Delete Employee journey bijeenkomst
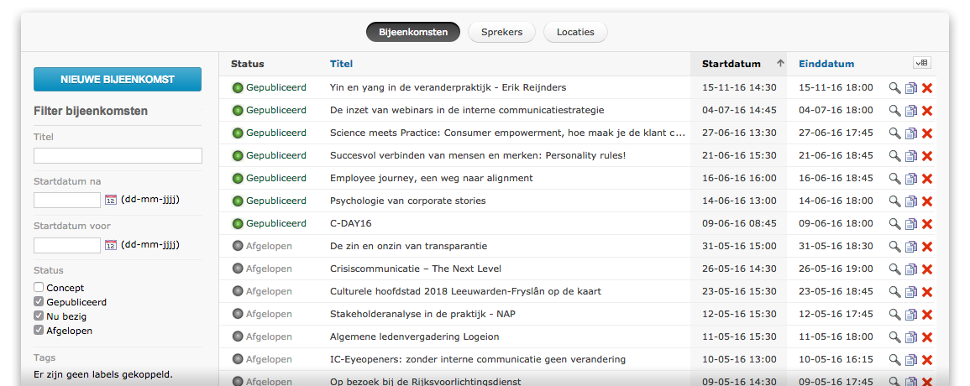Image resolution: width=970 pixels, height=386 pixels. tap(926, 178)
